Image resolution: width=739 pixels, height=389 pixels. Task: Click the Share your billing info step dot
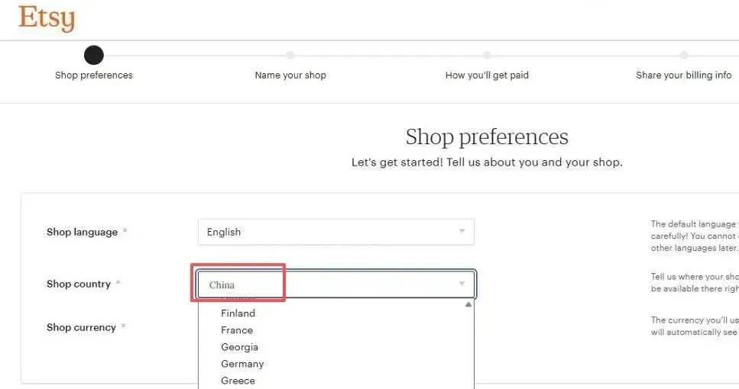(x=683, y=55)
